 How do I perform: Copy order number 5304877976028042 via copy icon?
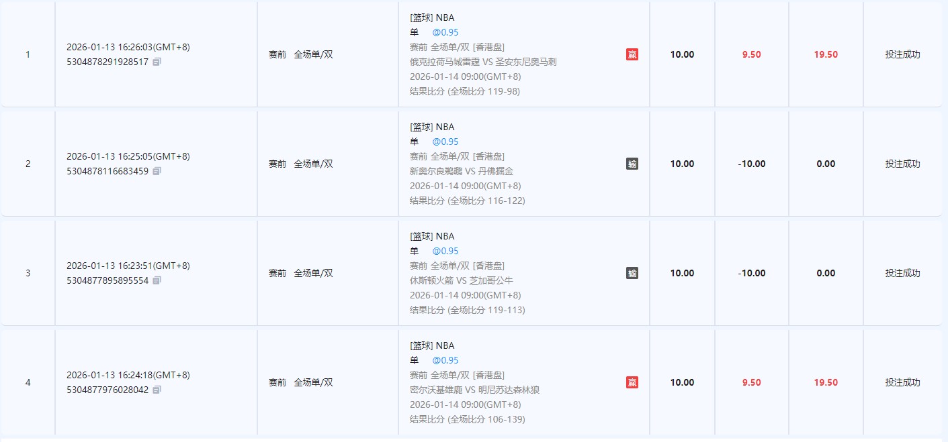pyautogui.click(x=156, y=390)
